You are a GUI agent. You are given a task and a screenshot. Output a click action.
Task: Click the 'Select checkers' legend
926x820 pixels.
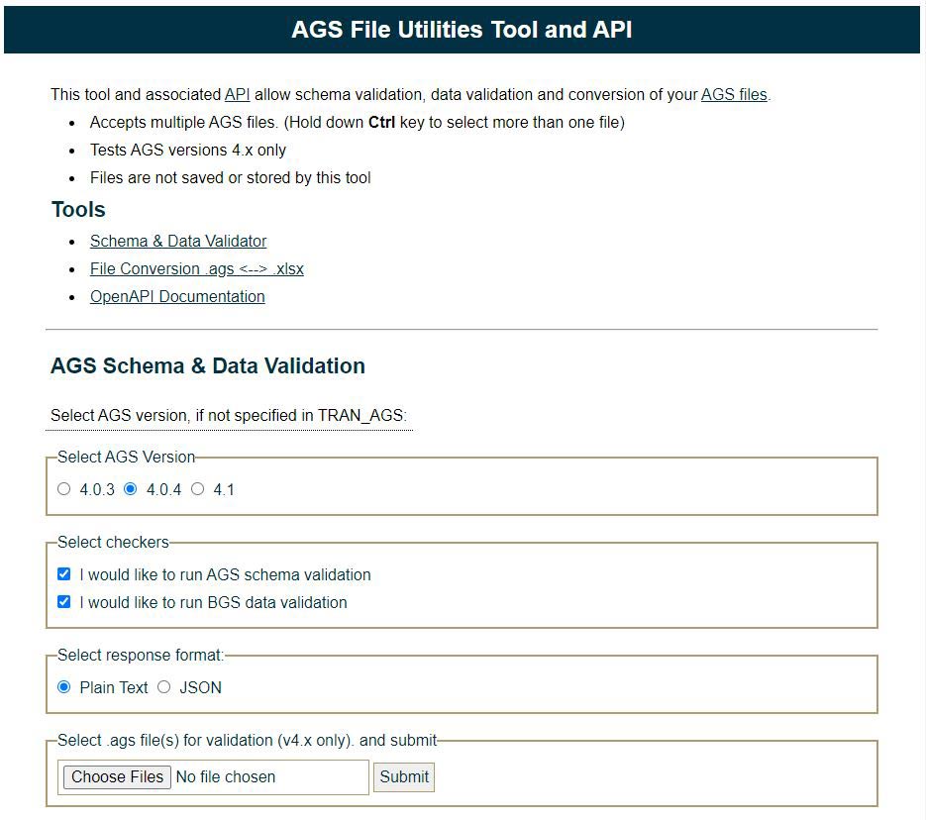[x=113, y=542]
